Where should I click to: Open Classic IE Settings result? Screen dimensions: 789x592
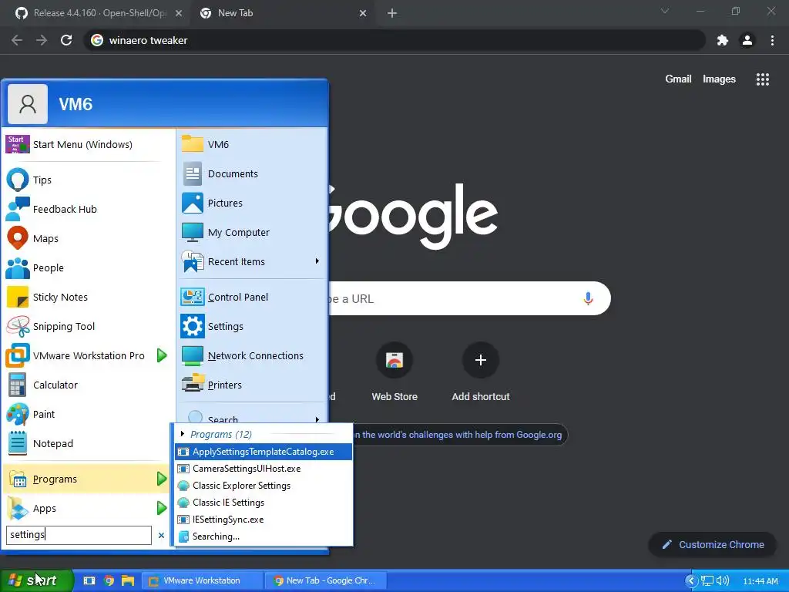pos(264,503)
